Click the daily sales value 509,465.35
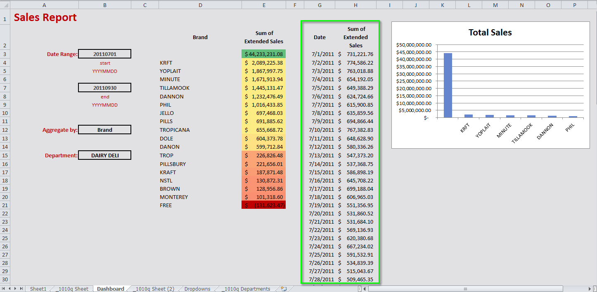597x292 pixels. point(355,279)
